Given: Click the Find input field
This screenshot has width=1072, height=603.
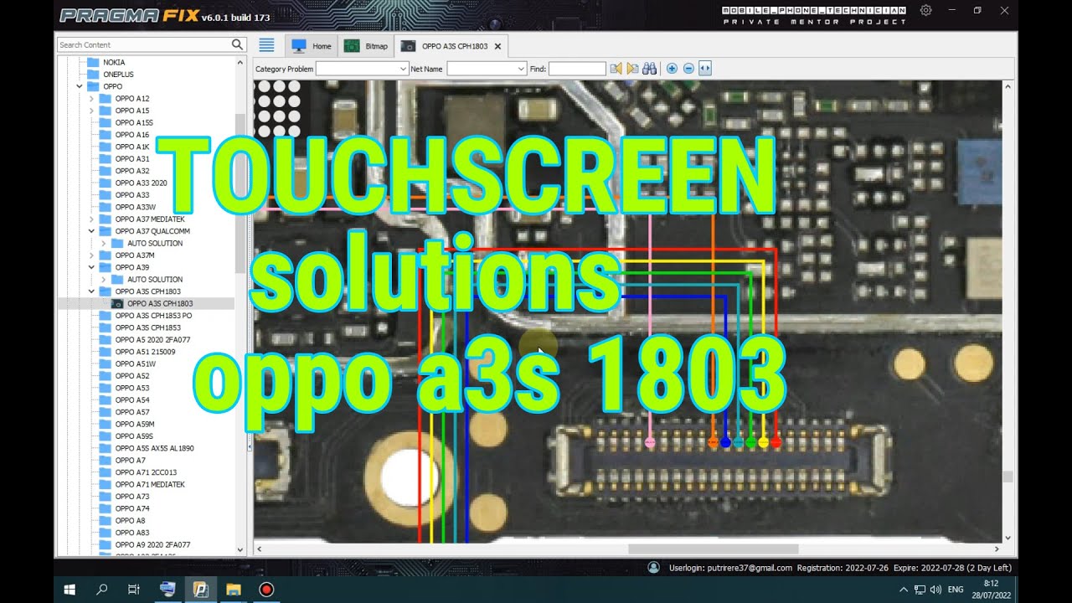Looking at the screenshot, I should [577, 69].
